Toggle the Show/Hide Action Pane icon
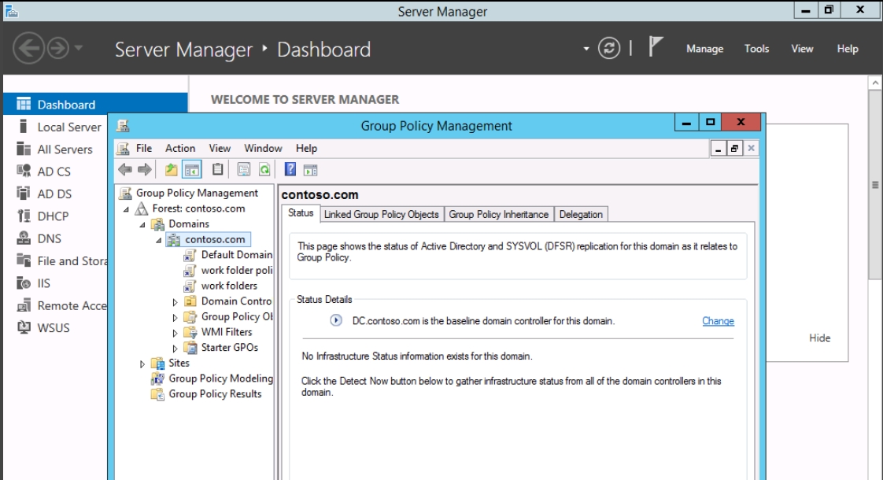The image size is (883, 480). point(310,170)
